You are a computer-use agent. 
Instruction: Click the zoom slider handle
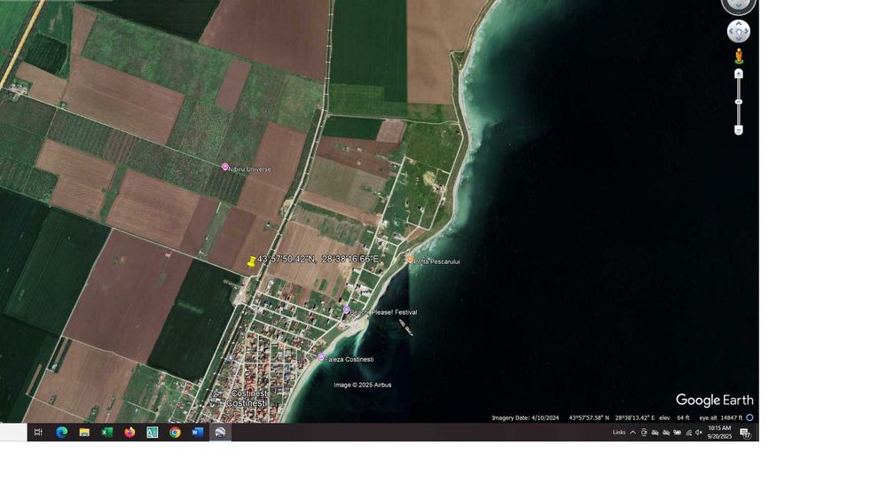tap(738, 102)
